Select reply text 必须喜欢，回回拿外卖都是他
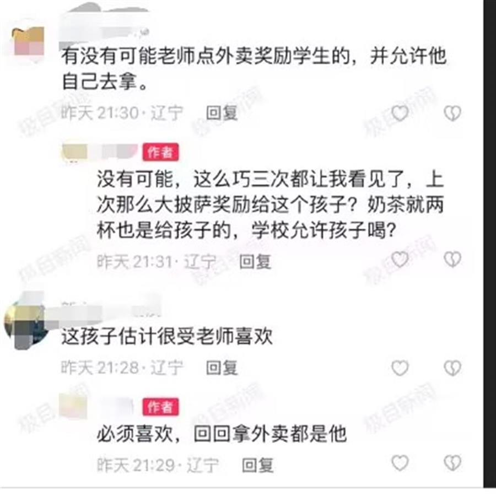 [x=222, y=433]
